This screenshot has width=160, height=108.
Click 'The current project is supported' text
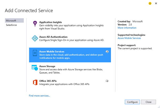tap(135, 48)
